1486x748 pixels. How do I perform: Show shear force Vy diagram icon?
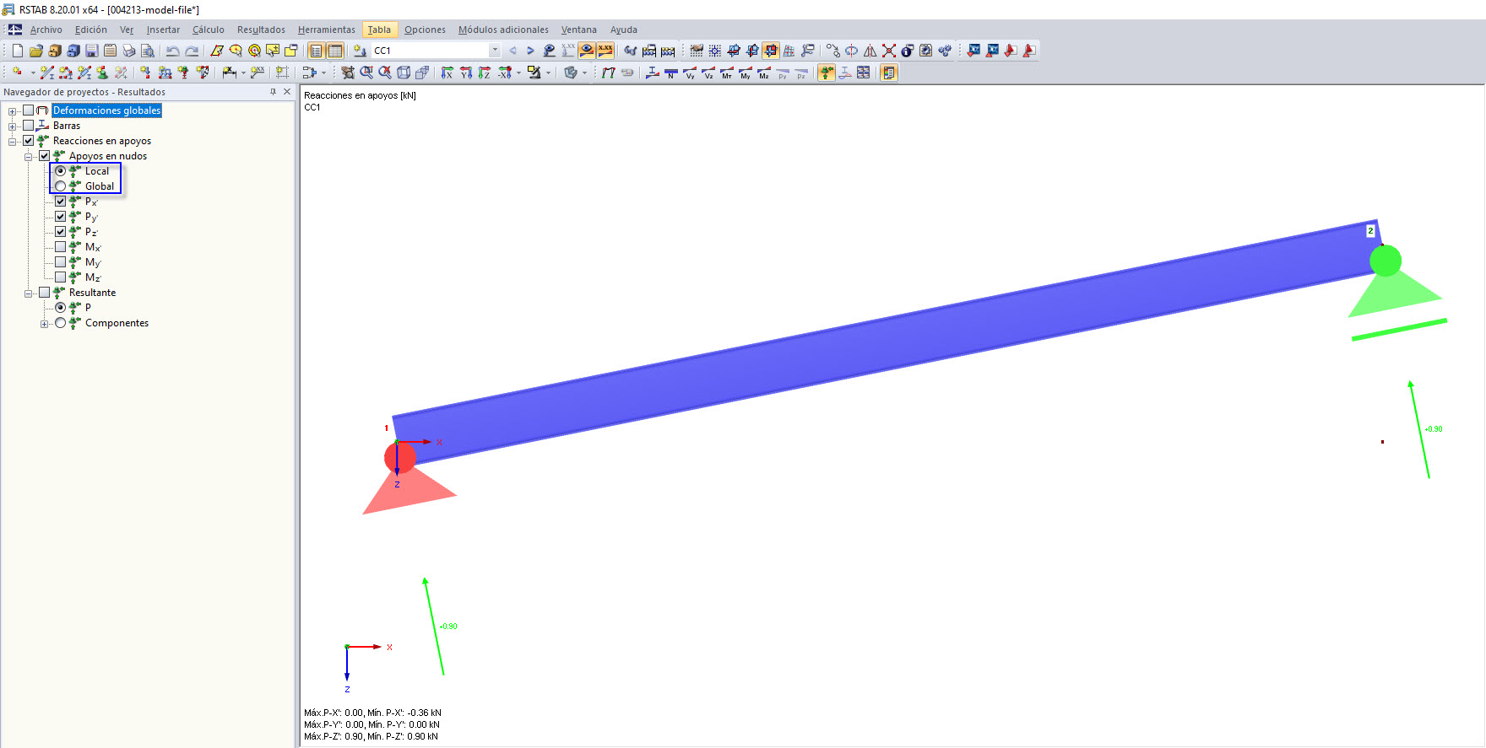coord(690,73)
